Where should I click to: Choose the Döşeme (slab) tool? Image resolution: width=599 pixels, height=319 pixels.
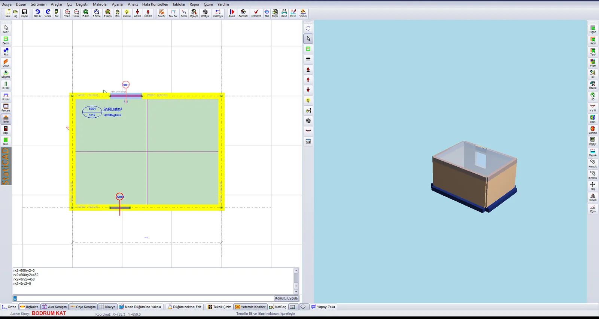click(x=6, y=74)
